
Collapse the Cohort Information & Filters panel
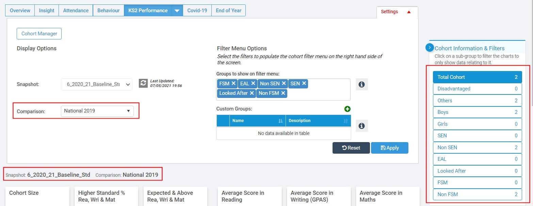[x=430, y=48]
